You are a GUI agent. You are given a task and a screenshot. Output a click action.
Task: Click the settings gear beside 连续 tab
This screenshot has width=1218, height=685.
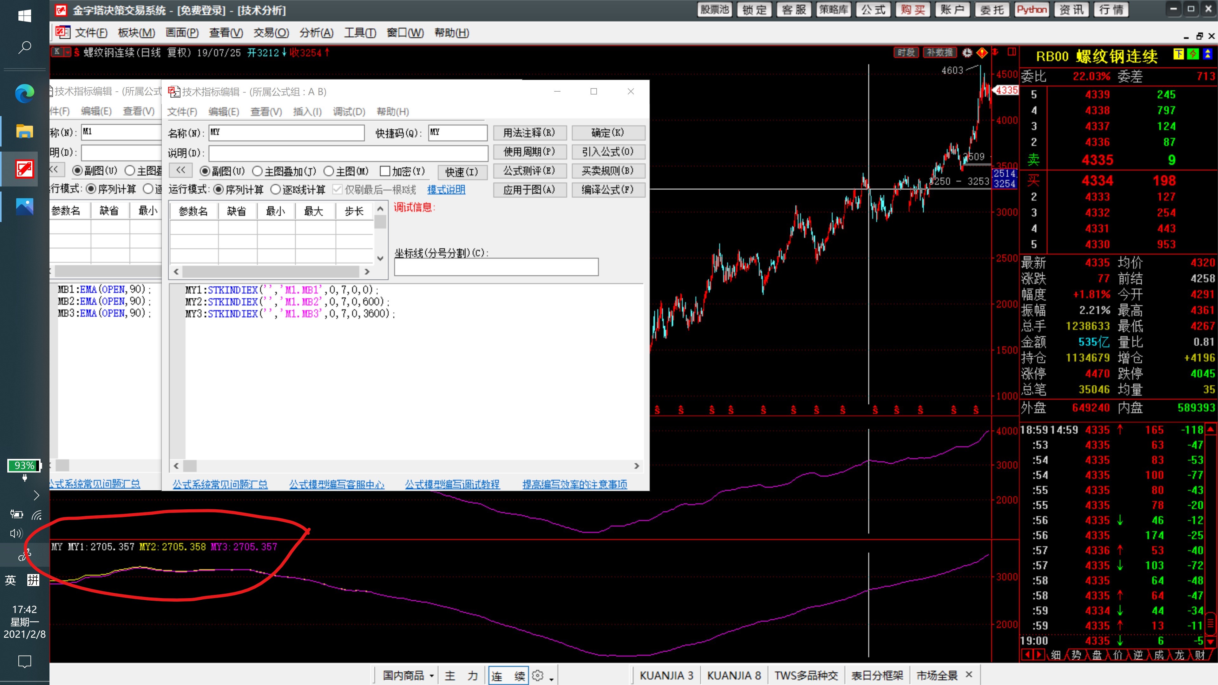tap(537, 675)
